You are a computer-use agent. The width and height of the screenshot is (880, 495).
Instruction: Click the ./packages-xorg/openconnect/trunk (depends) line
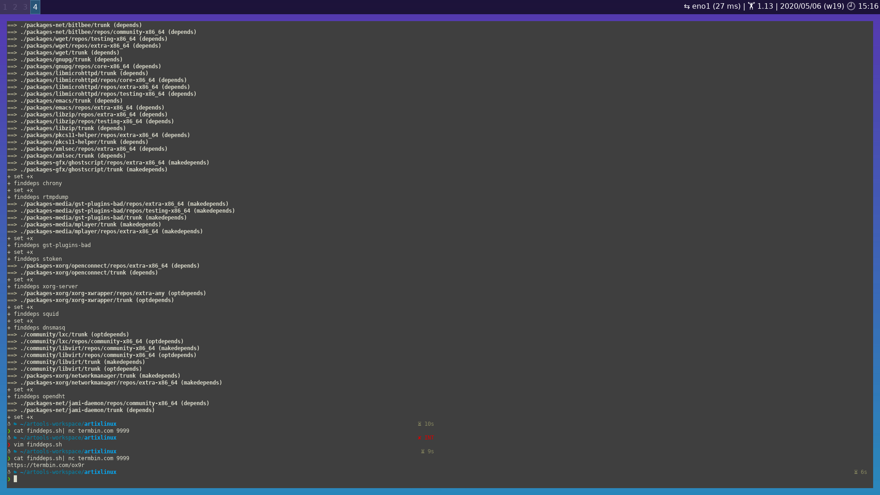(82, 273)
